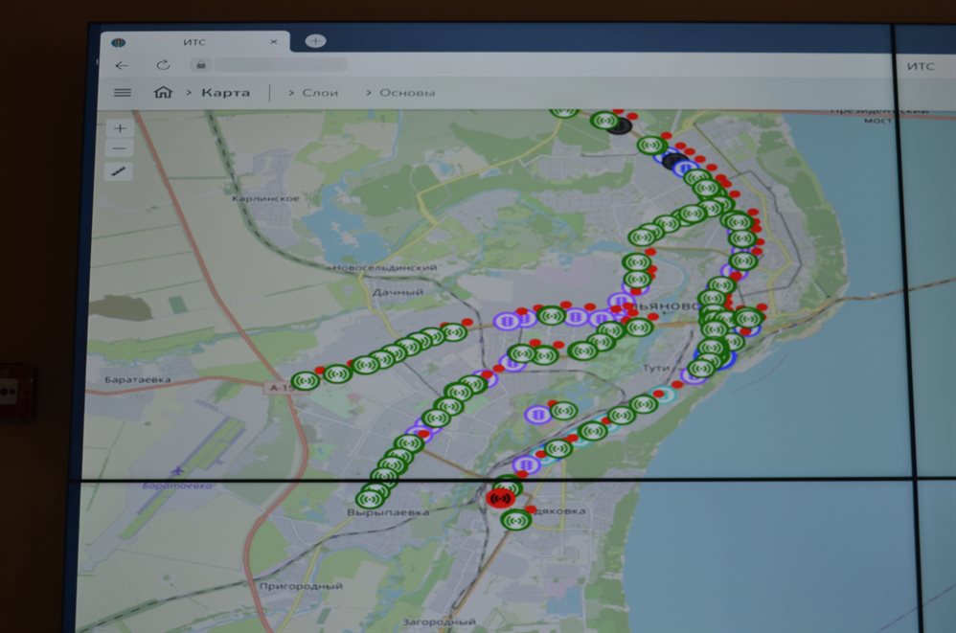Select the green marker below the red sensor
Viewport: 956px width, 633px height.
[516, 520]
